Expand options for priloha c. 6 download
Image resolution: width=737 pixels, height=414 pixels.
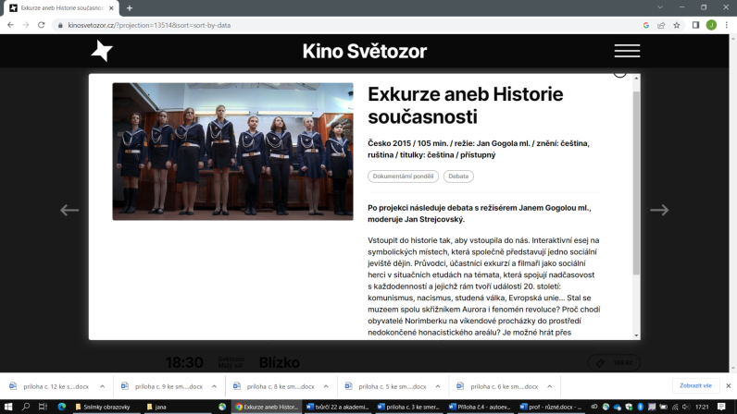pos(550,386)
